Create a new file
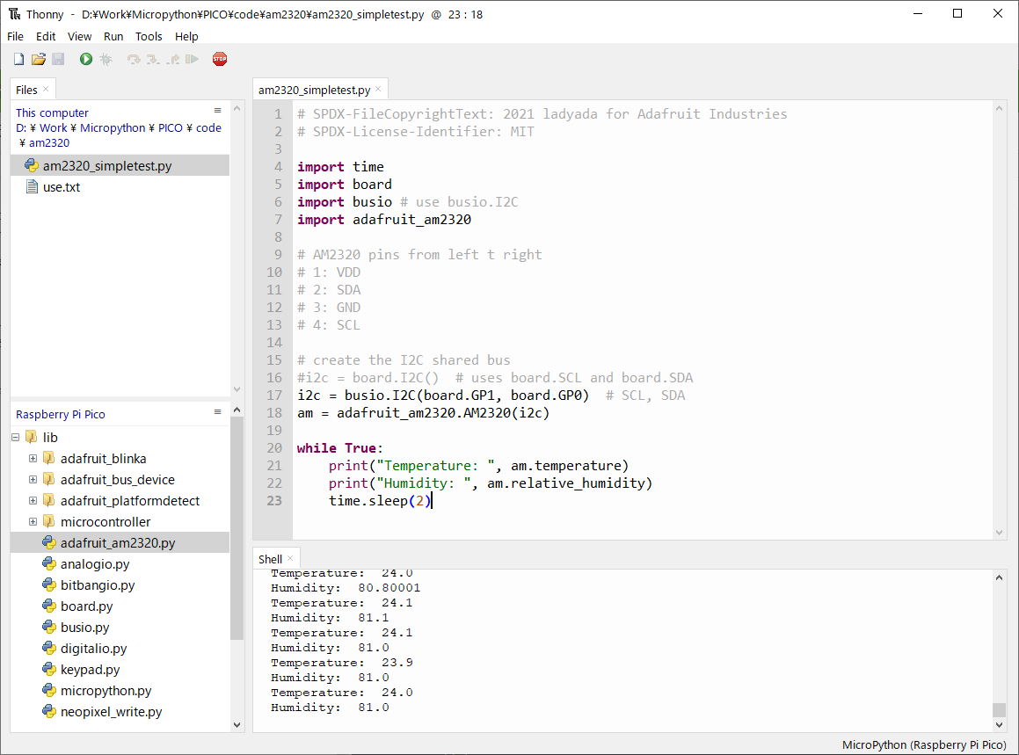Image resolution: width=1019 pixels, height=755 pixels. 18,58
